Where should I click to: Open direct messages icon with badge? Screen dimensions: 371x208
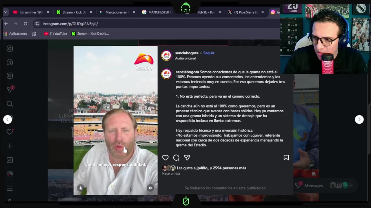click(10, 90)
